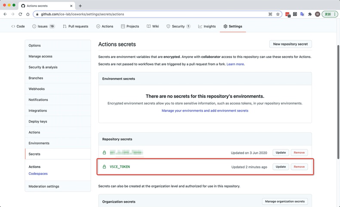The image size is (340, 207).
Task: Focus the browser address bar
Action: point(151,14)
